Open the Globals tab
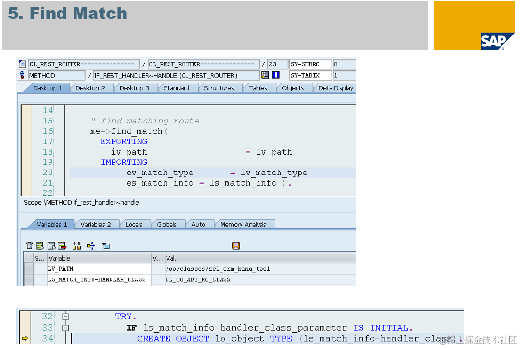The height and width of the screenshot is (348, 520). [167, 225]
